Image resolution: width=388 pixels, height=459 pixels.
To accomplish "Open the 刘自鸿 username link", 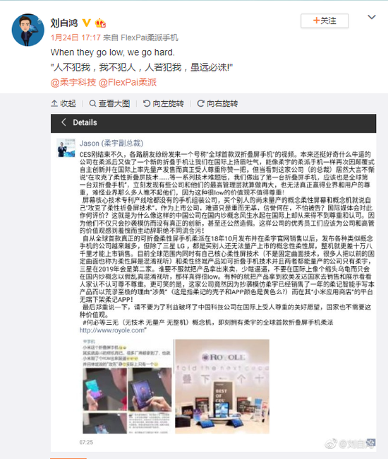I will pos(64,23).
